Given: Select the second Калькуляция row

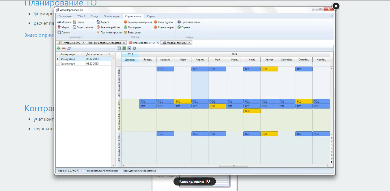Looking at the screenshot, I should point(84,63).
